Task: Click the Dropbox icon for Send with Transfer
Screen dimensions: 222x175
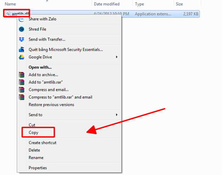Action: [21, 39]
